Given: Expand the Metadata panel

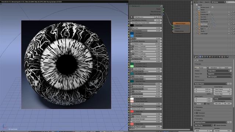Looking at the screenshot, I should click(x=195, y=107).
